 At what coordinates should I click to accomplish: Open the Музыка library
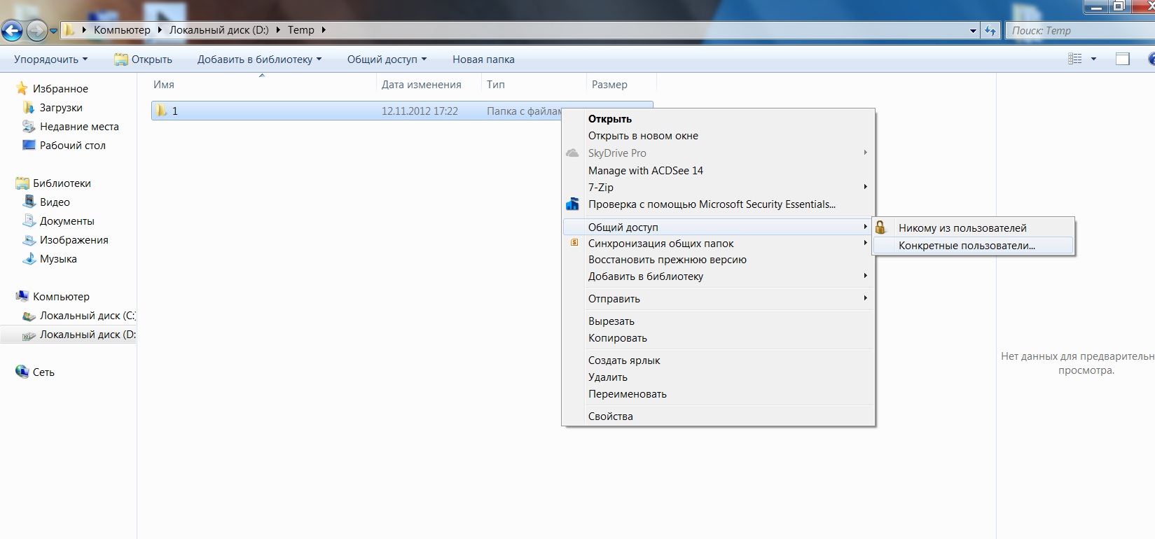[58, 259]
